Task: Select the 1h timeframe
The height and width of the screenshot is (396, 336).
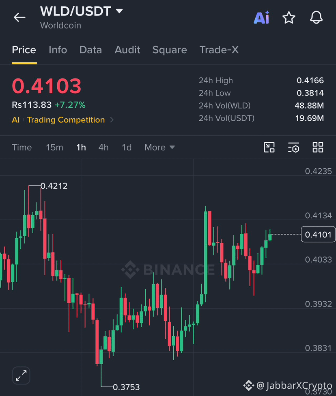Action: 81,147
